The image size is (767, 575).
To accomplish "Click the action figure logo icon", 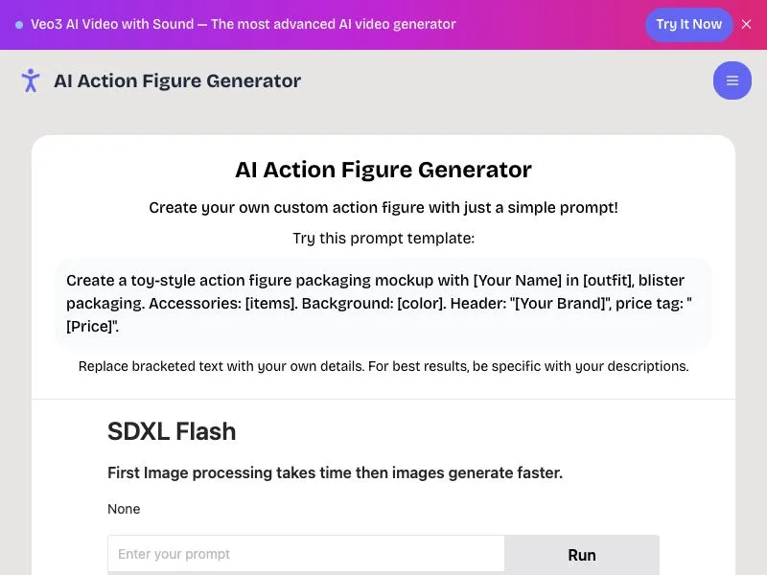I will tap(31, 80).
